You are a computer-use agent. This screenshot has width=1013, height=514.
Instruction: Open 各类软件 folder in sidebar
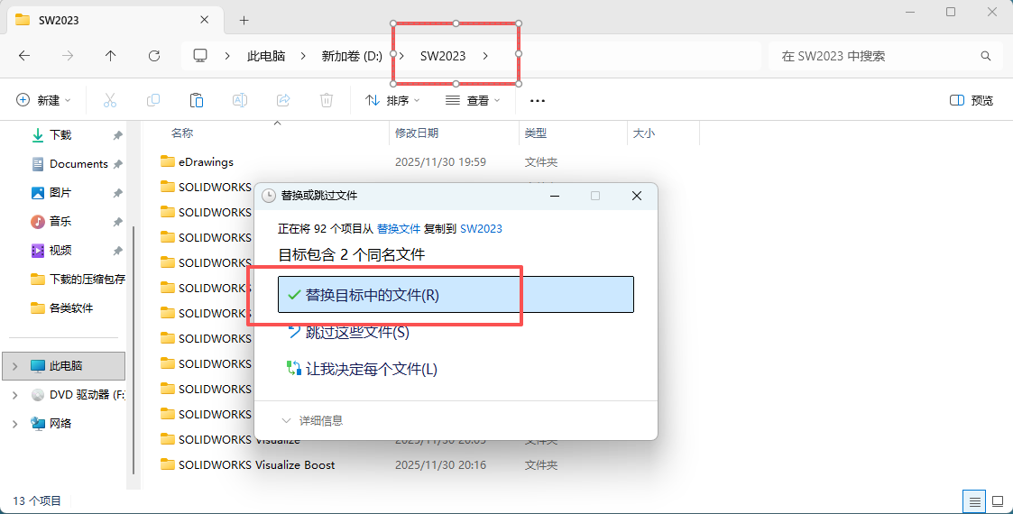coord(71,308)
